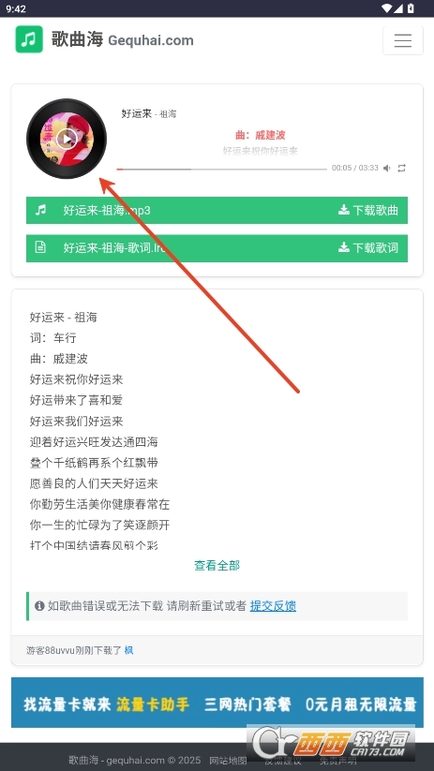
Task: Download the 好运来-祖海-歌词.lrc lyrics file
Action: [x=217, y=248]
